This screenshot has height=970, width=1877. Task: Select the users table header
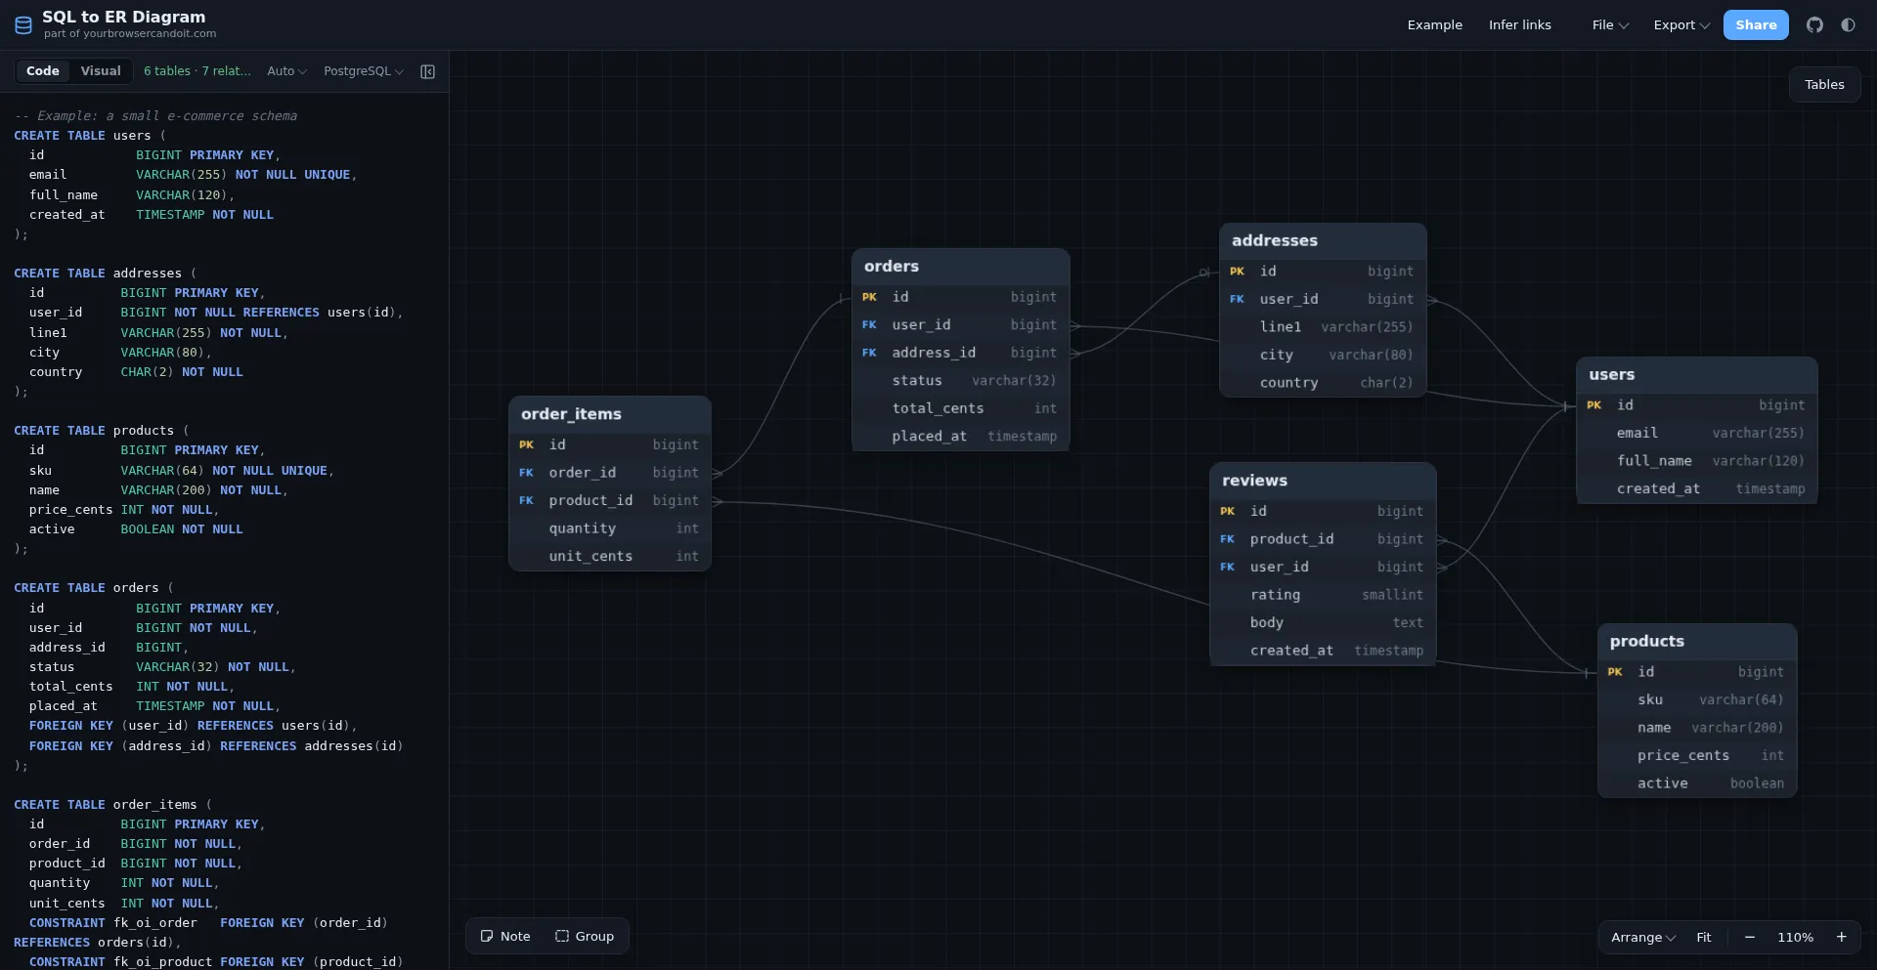pos(1696,374)
